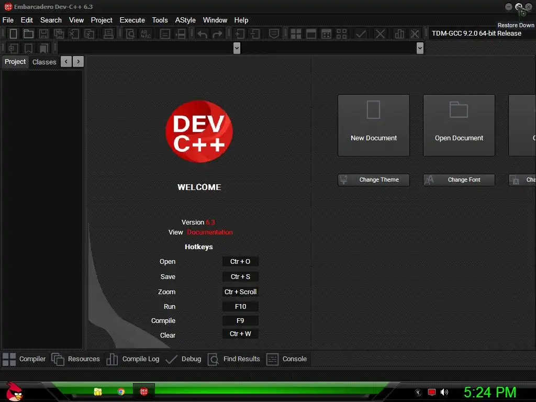Viewport: 536px width, 402px height.
Task: Open the File menu
Action: [x=8, y=20]
